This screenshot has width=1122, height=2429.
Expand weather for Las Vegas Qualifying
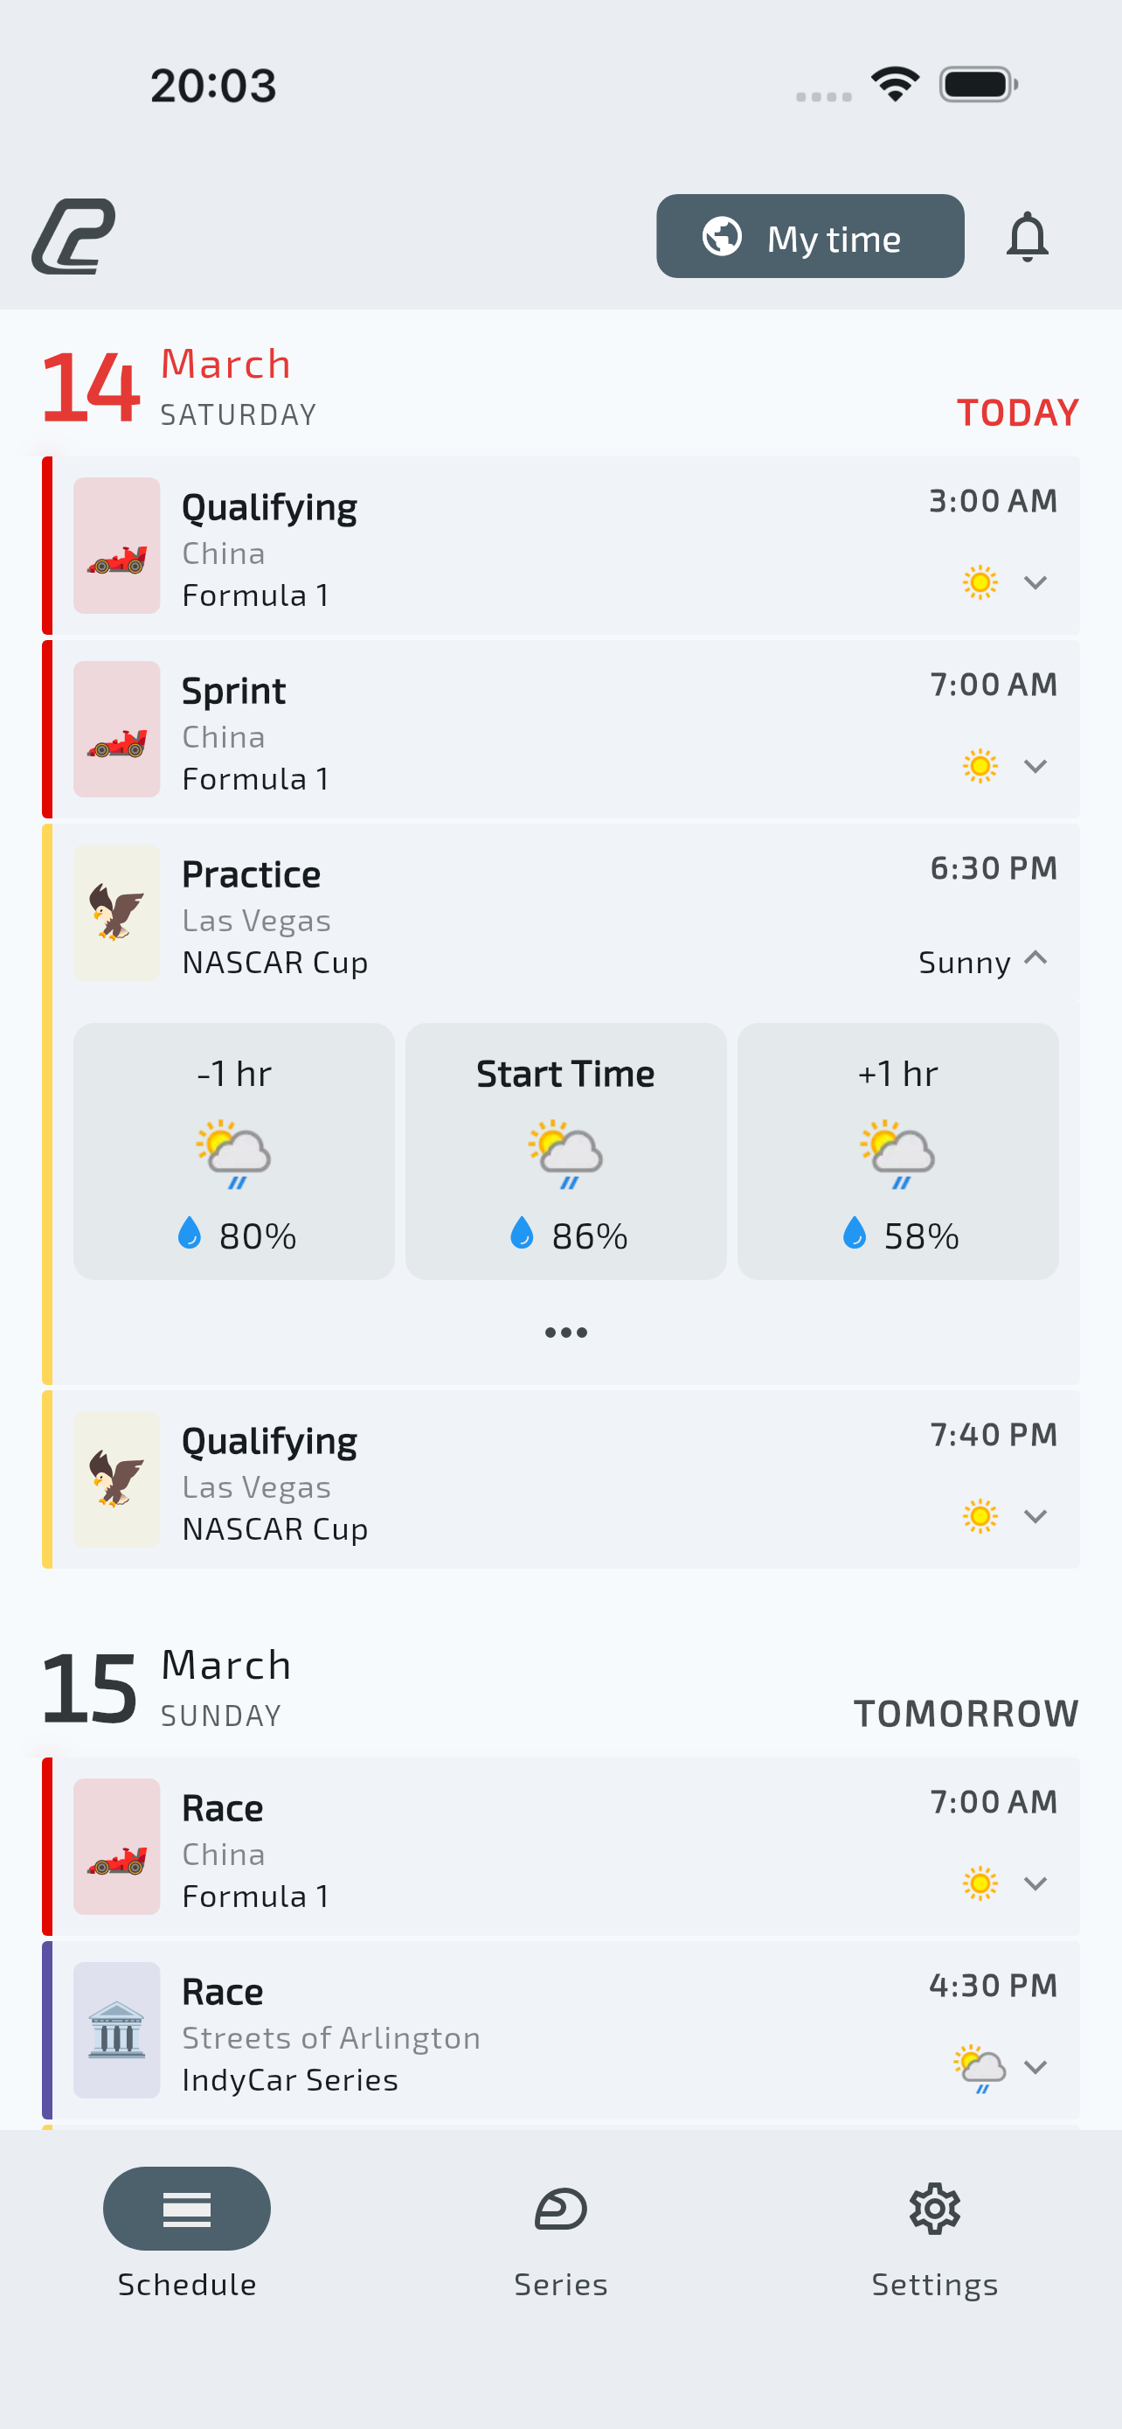1035,1516
